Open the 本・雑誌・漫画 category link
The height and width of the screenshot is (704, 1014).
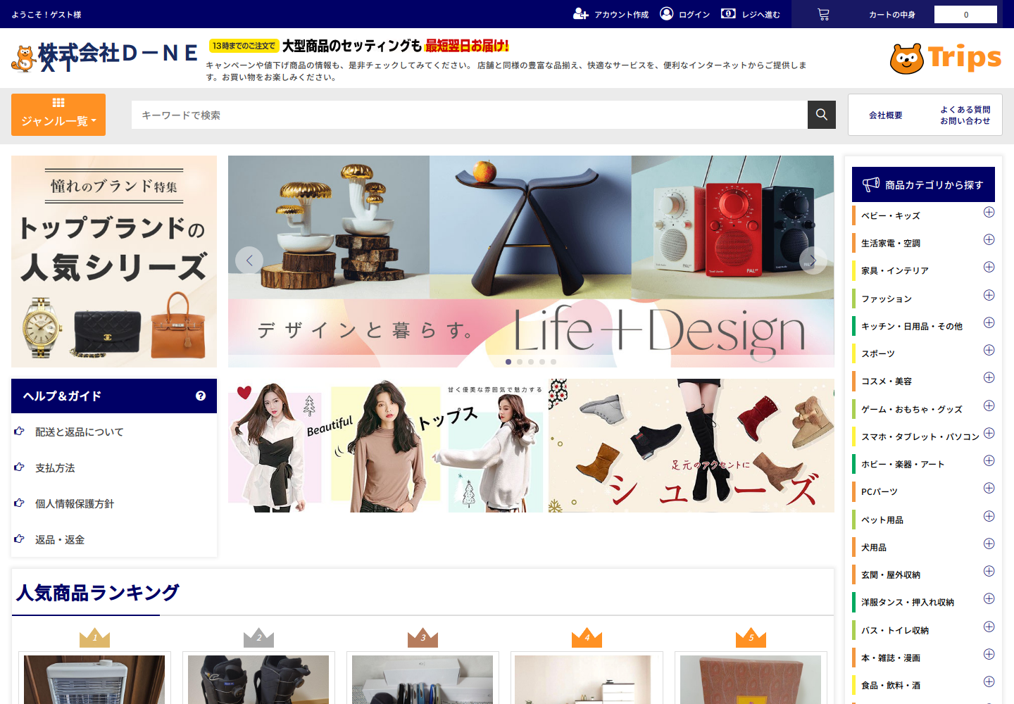[x=891, y=658]
